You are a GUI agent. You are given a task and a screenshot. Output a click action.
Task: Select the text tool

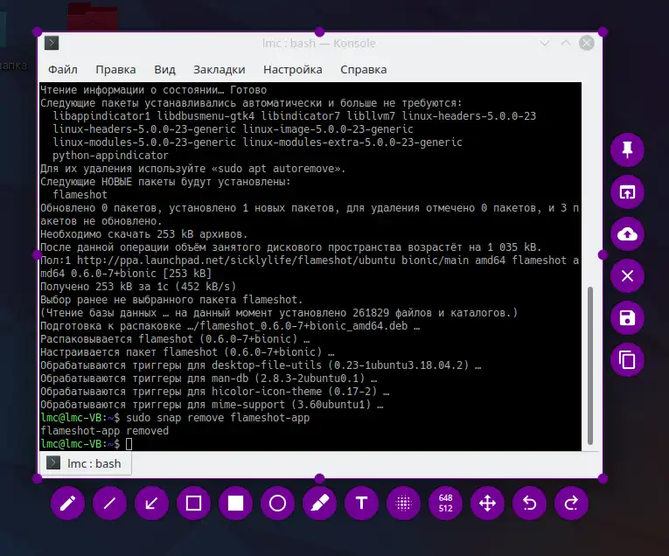tap(361, 504)
